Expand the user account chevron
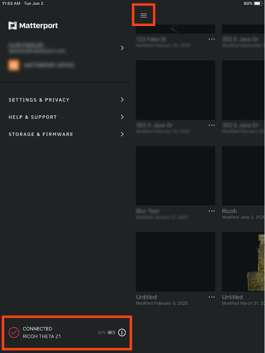The height and width of the screenshot is (353, 265). [x=122, y=48]
